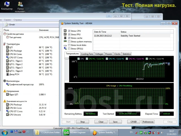This screenshot has width=181, height=136.
Task: Click the EN language indicator
Action: click(x=131, y=132)
